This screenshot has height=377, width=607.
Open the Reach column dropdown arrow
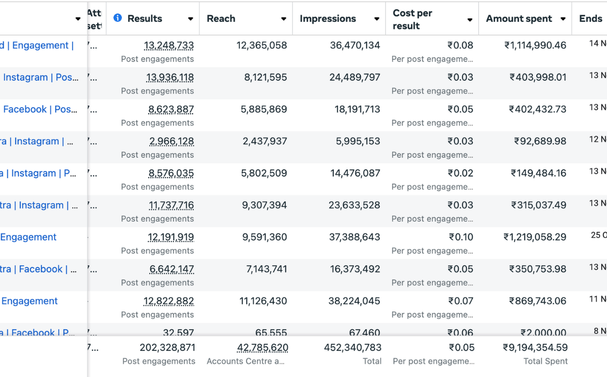click(283, 19)
